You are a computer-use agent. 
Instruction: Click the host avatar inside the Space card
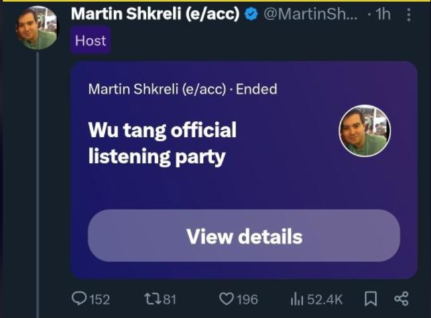[365, 130]
